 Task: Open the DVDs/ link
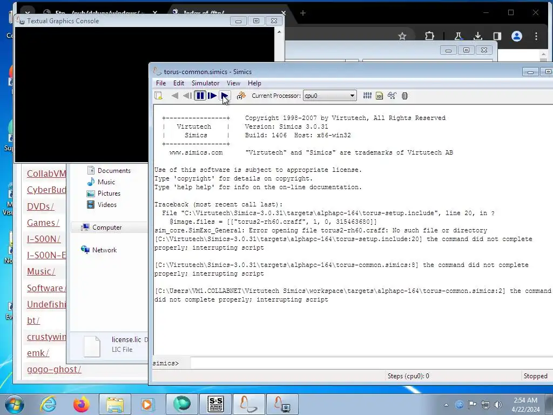[x=41, y=206]
